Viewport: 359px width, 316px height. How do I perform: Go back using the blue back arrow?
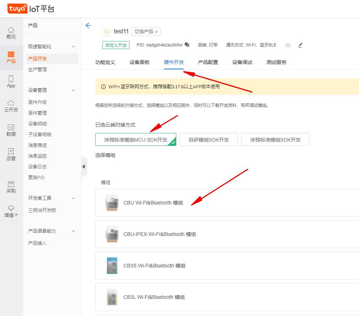point(88,25)
